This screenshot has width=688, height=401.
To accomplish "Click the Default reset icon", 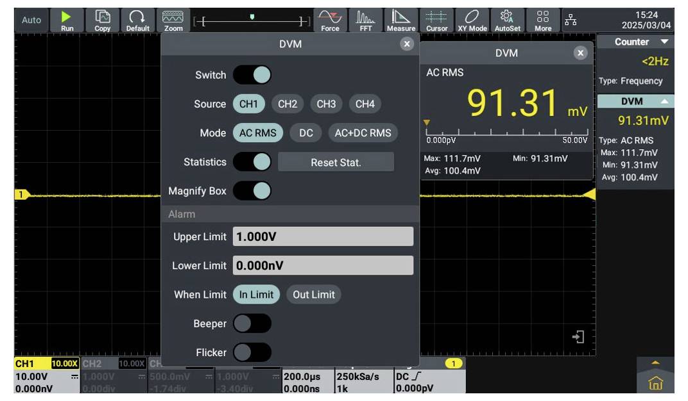I will click(x=137, y=20).
